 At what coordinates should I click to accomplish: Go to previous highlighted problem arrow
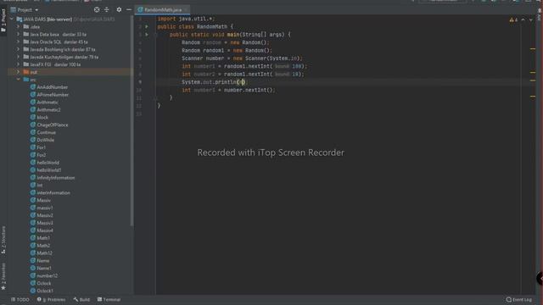pos(523,20)
